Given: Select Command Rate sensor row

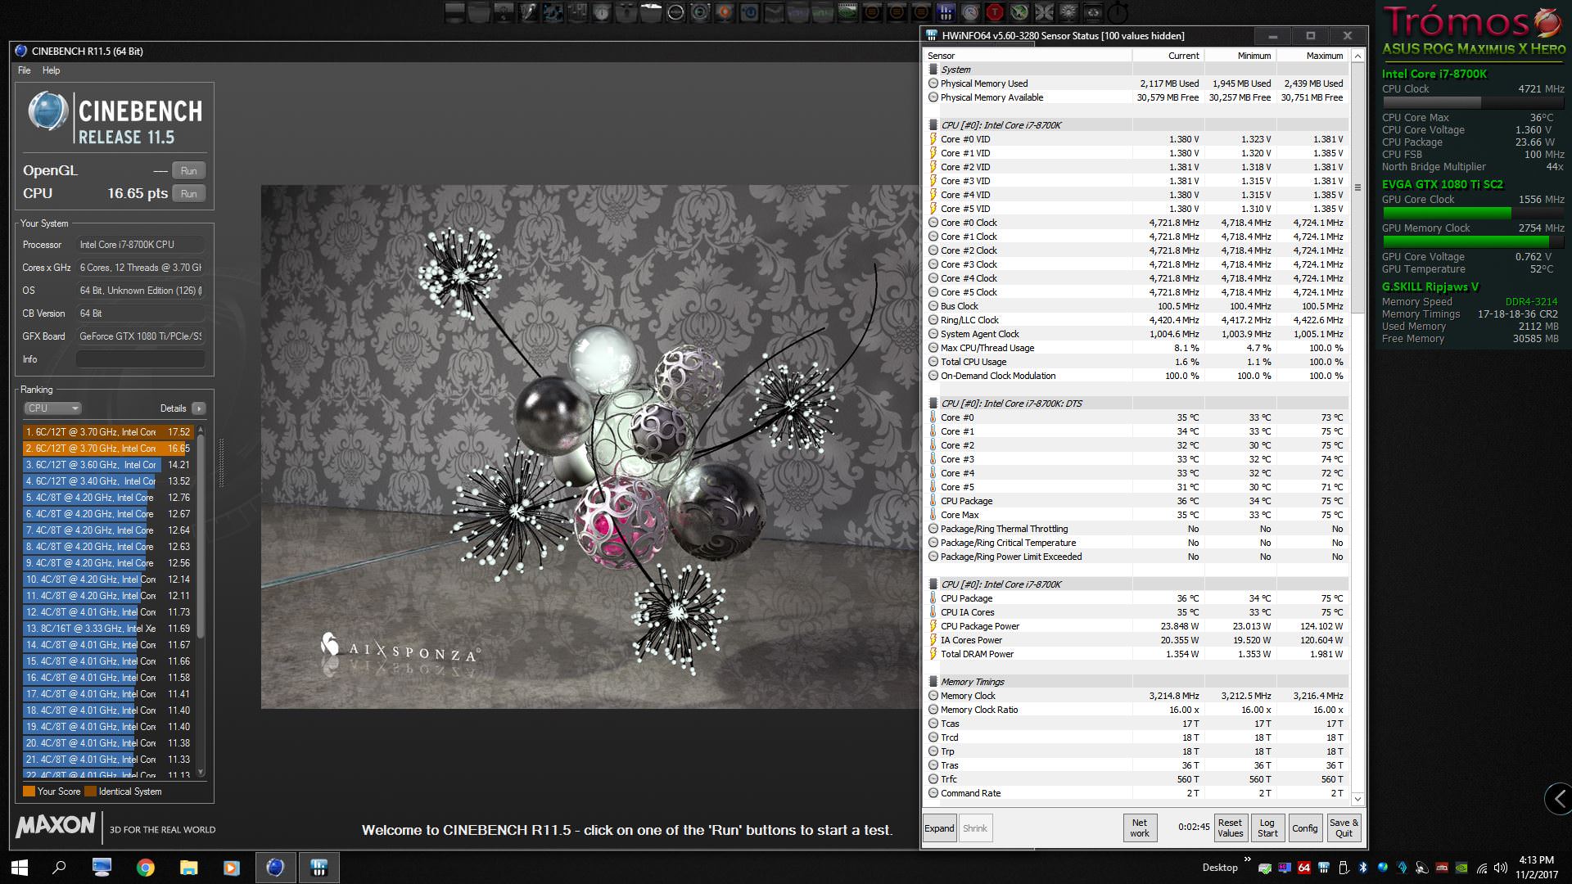Looking at the screenshot, I should click(1136, 793).
